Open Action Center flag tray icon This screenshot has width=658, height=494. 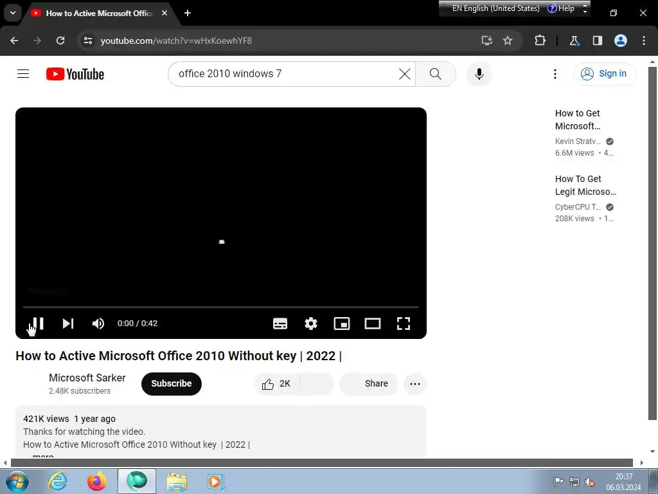[x=558, y=482]
